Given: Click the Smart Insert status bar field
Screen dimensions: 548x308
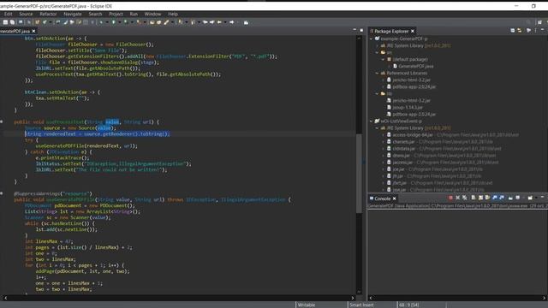Looking at the screenshot, I should click(361, 305).
